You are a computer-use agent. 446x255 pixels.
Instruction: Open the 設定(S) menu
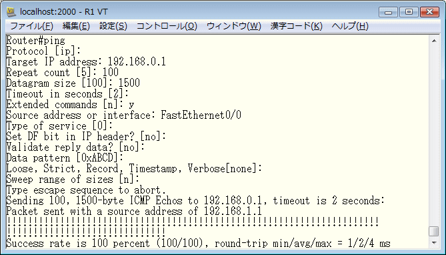click(x=113, y=26)
